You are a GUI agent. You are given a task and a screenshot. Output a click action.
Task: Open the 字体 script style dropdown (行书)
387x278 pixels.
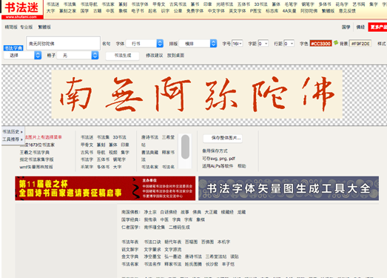pos(144,44)
